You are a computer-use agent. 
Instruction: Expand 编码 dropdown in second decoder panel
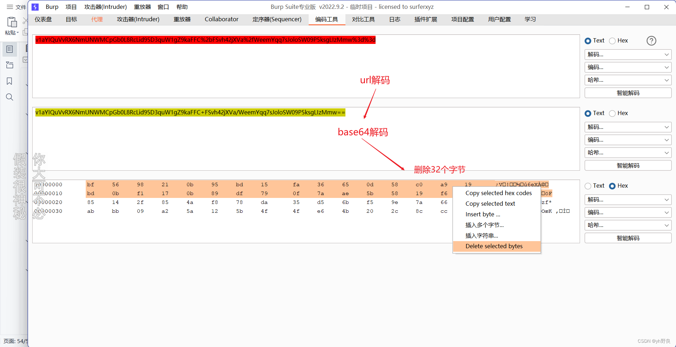pos(628,140)
